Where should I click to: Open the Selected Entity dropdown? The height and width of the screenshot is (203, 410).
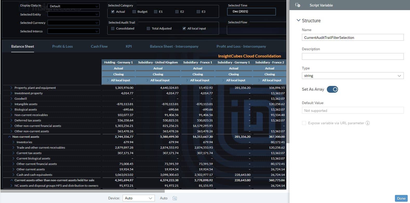(73, 15)
